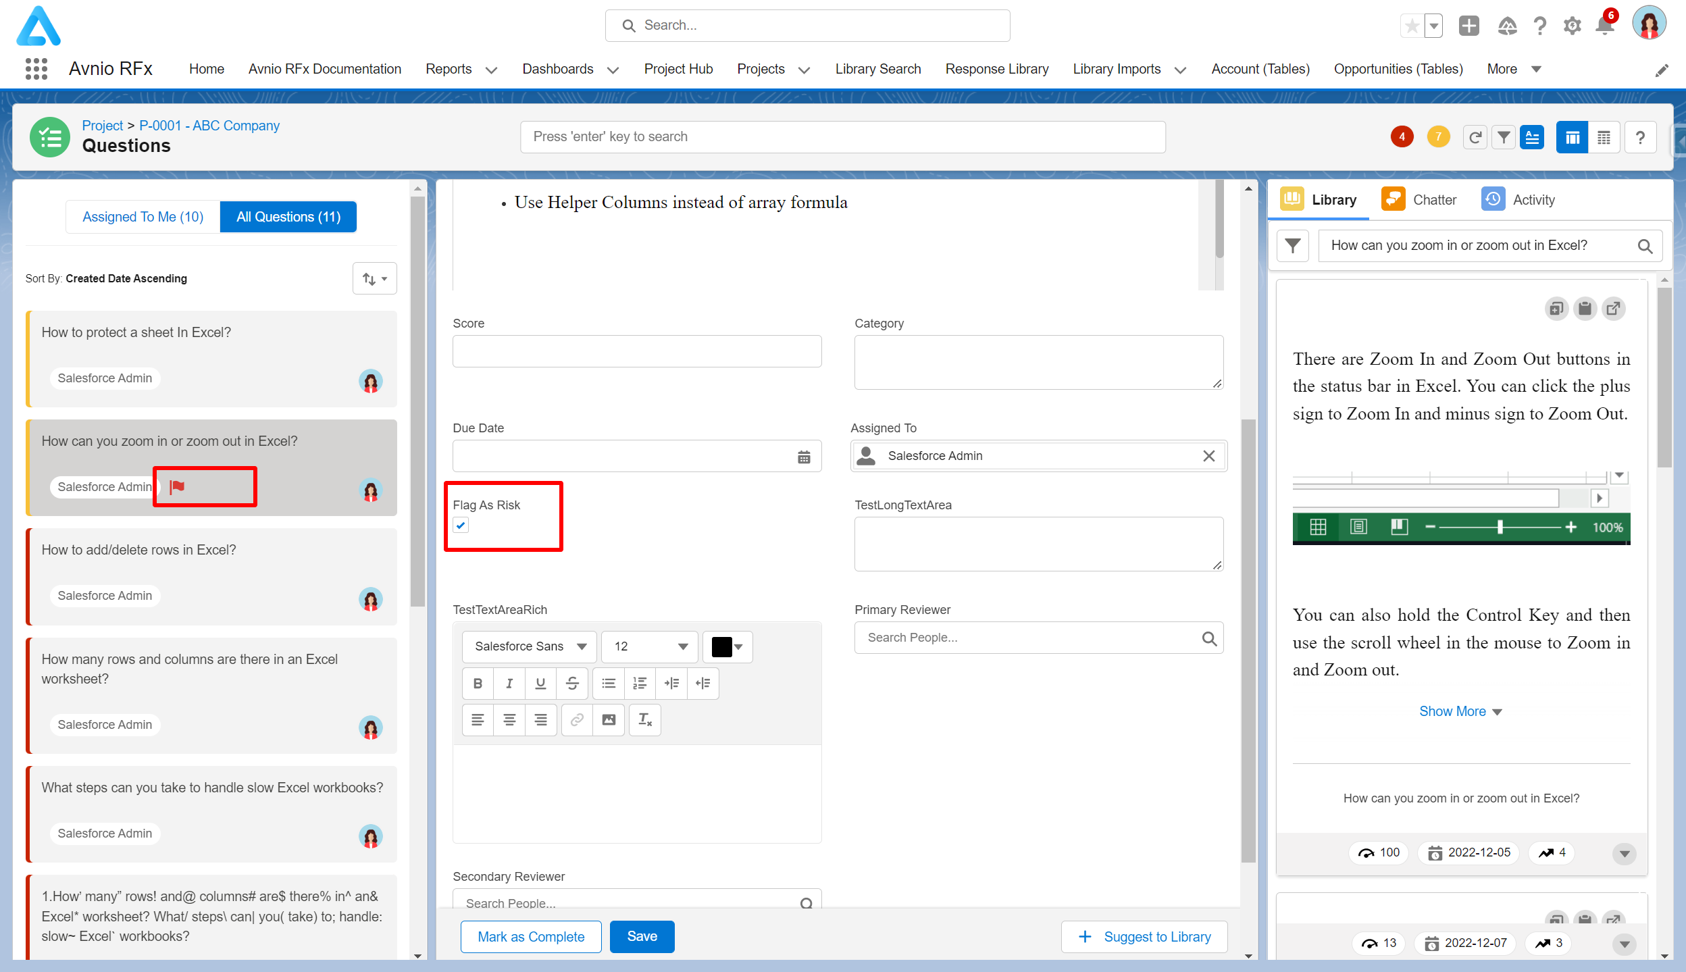Open the Setup gear icon
This screenshot has height=972, width=1686.
point(1573,26)
